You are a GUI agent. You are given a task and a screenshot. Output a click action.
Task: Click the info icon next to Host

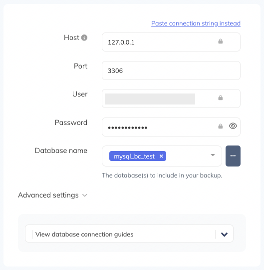(84, 37)
